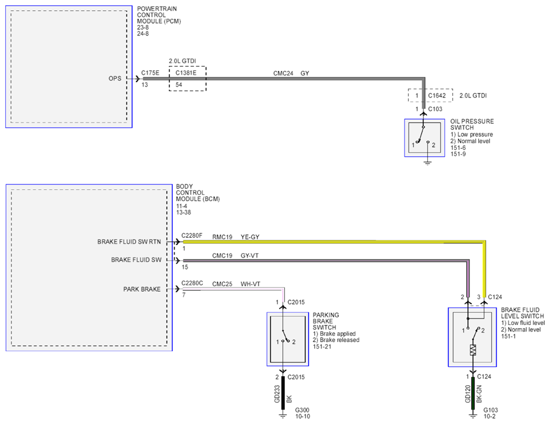Click ground point label G300

point(302,410)
